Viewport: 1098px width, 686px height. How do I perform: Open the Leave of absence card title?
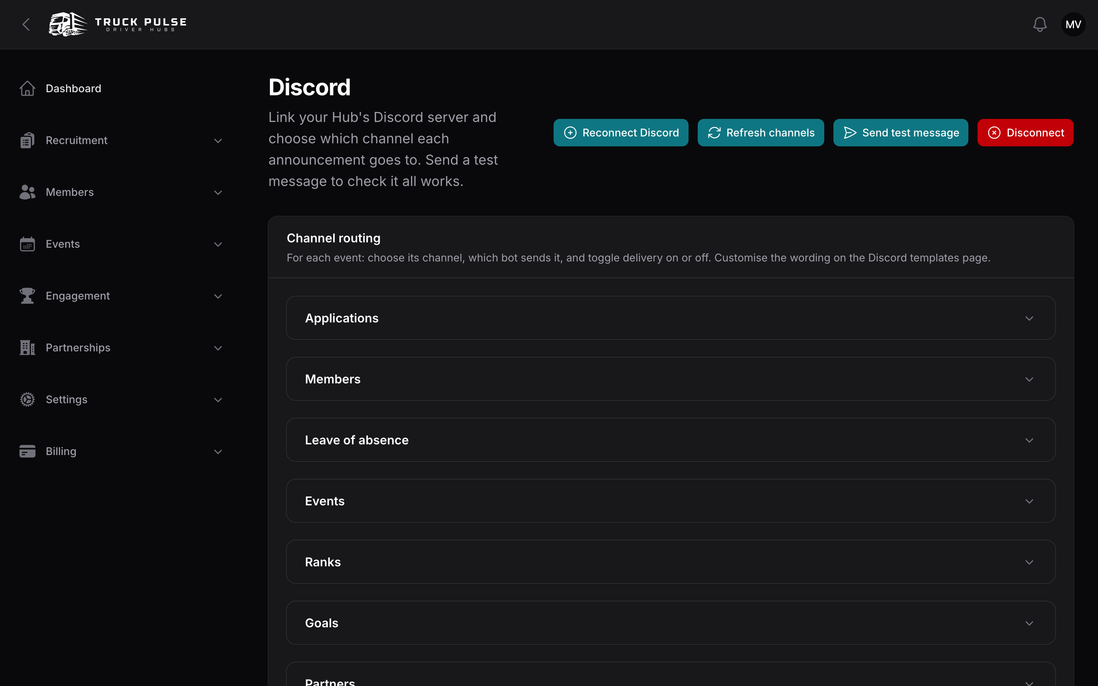356,440
